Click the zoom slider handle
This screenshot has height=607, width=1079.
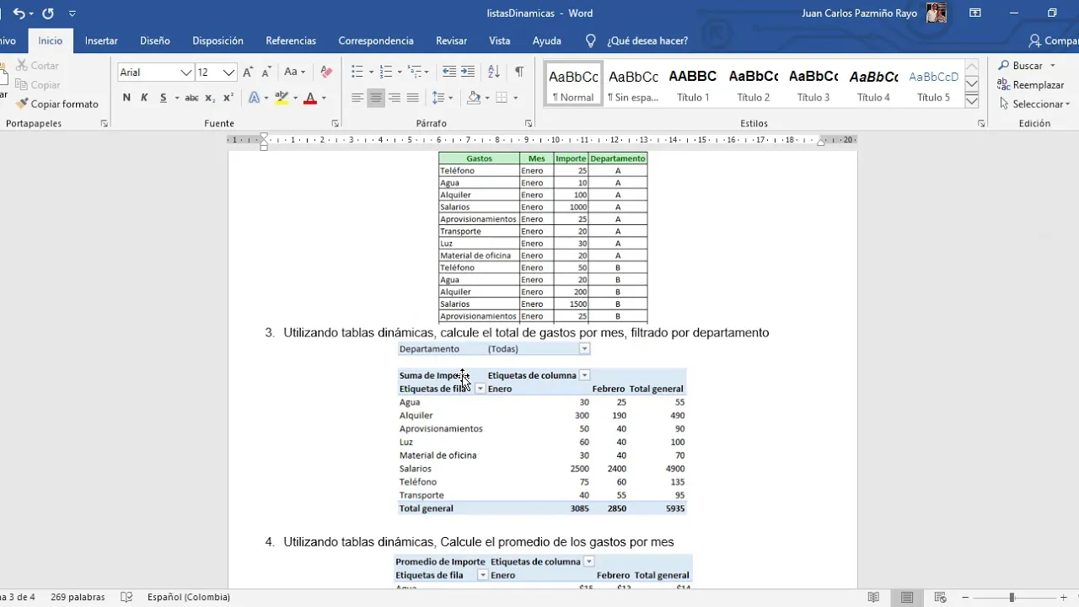point(1012,598)
